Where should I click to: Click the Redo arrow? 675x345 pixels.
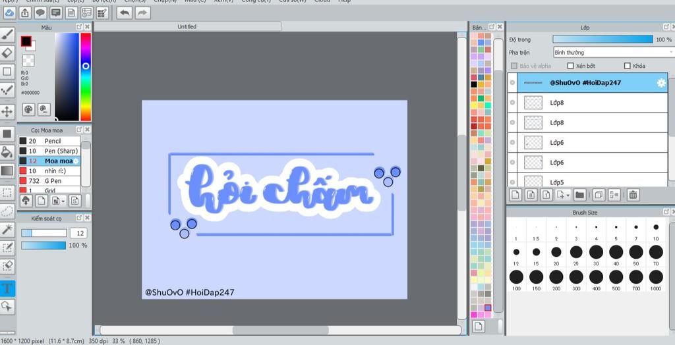(x=142, y=13)
